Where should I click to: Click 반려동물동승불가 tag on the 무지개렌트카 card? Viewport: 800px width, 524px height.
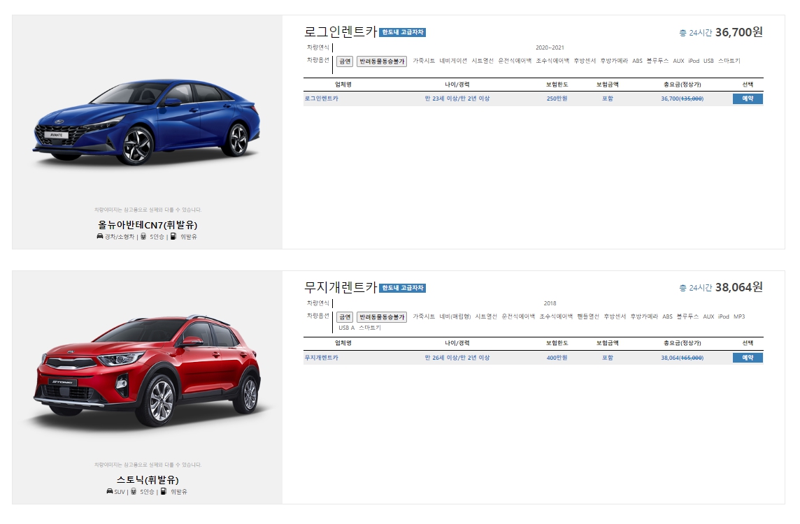382,316
